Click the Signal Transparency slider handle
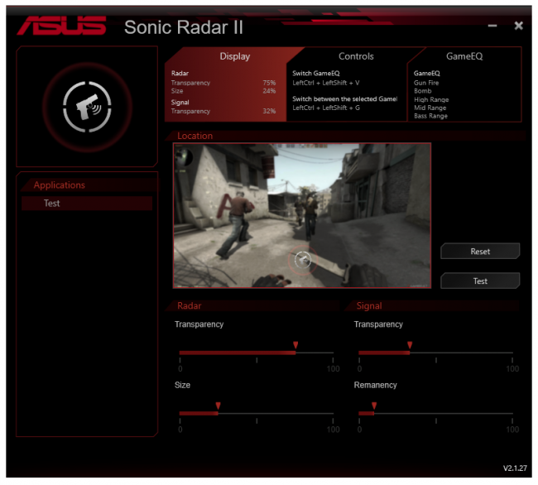538x485 pixels. tap(409, 345)
